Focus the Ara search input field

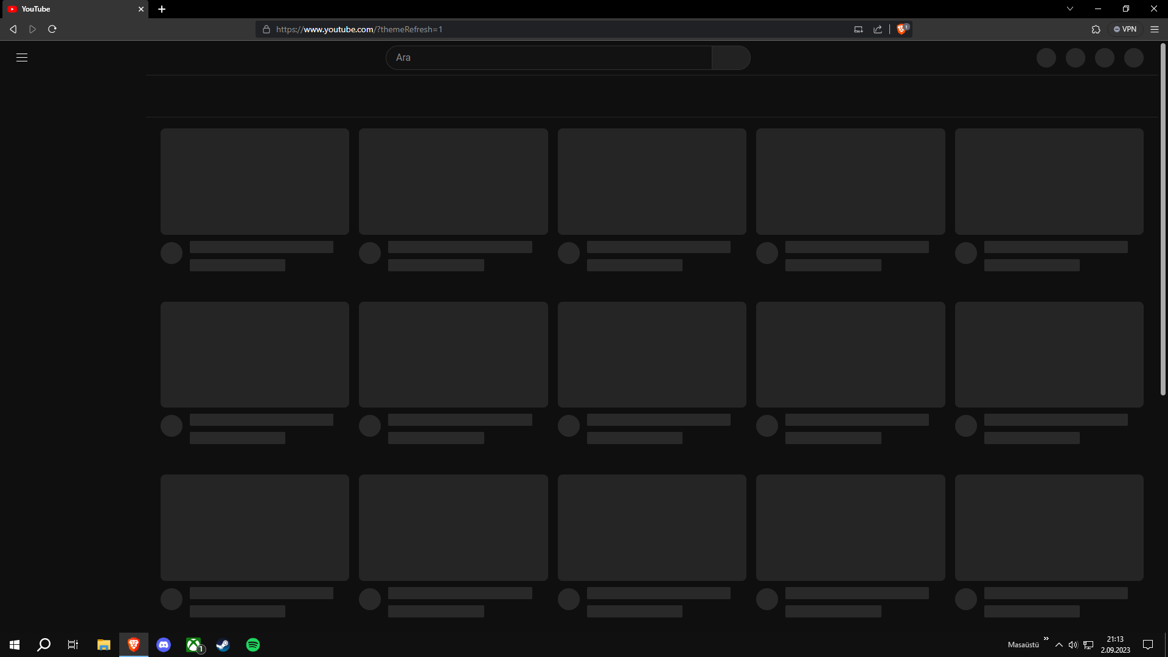(x=547, y=58)
